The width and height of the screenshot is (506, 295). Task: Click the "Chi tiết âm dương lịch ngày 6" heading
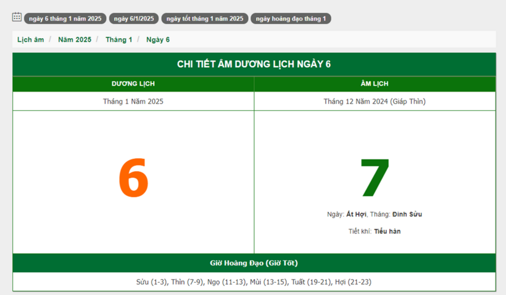[254, 65]
